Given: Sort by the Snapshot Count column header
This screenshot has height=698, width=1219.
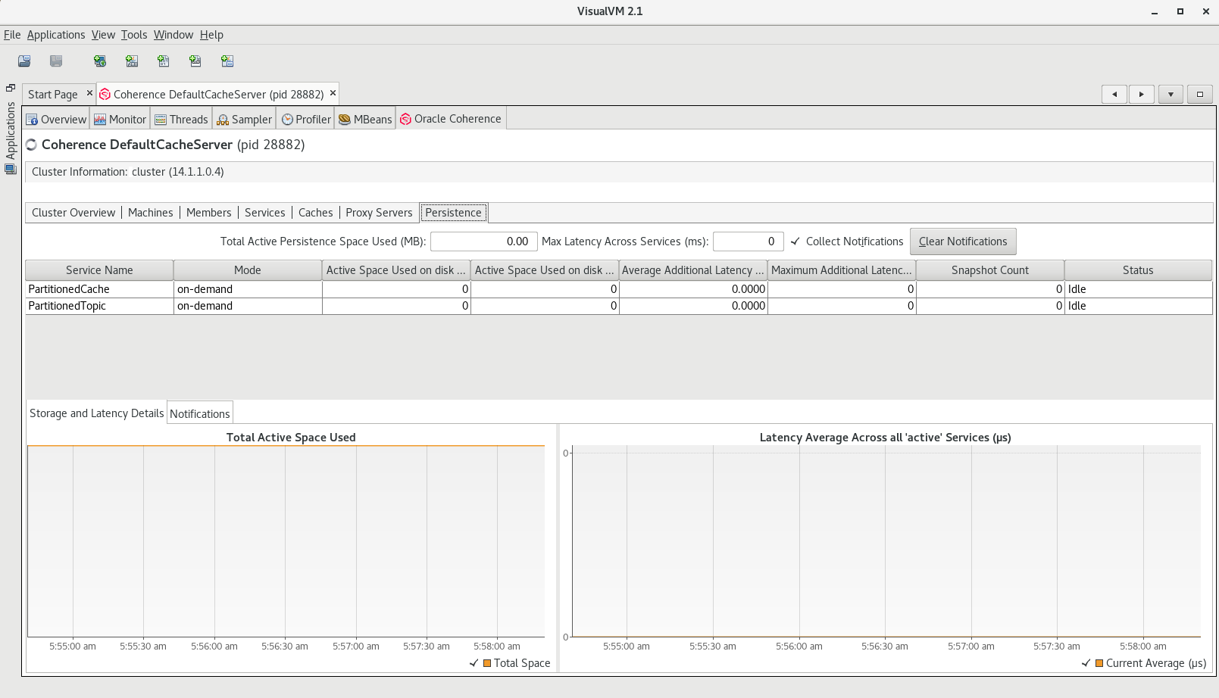Looking at the screenshot, I should [x=990, y=270].
